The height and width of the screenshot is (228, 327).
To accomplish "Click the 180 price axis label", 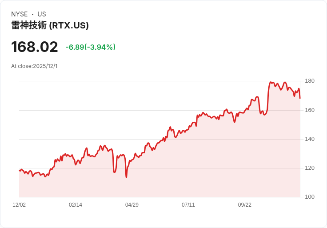I will 310,81.
